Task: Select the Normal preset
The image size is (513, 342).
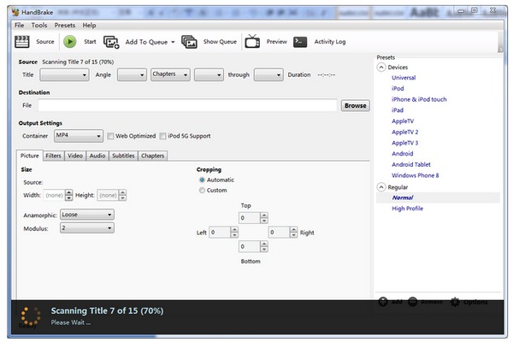Action: click(x=403, y=198)
